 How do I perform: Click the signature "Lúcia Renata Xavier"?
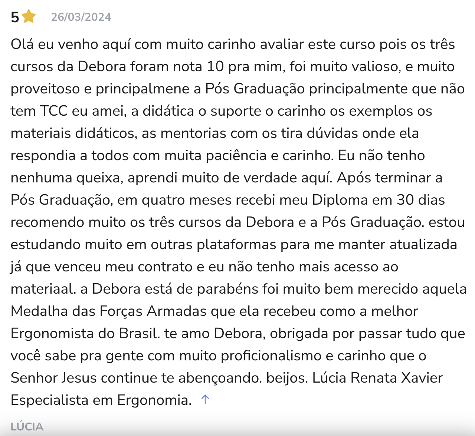(377, 378)
